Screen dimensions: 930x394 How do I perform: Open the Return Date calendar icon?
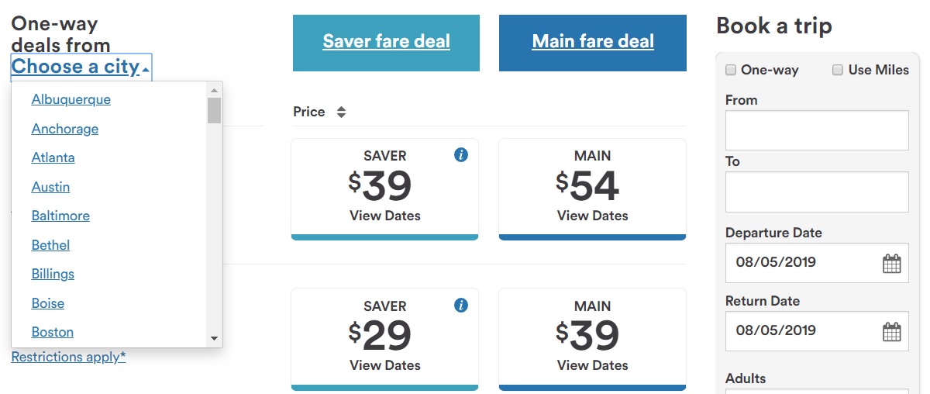[x=892, y=331]
